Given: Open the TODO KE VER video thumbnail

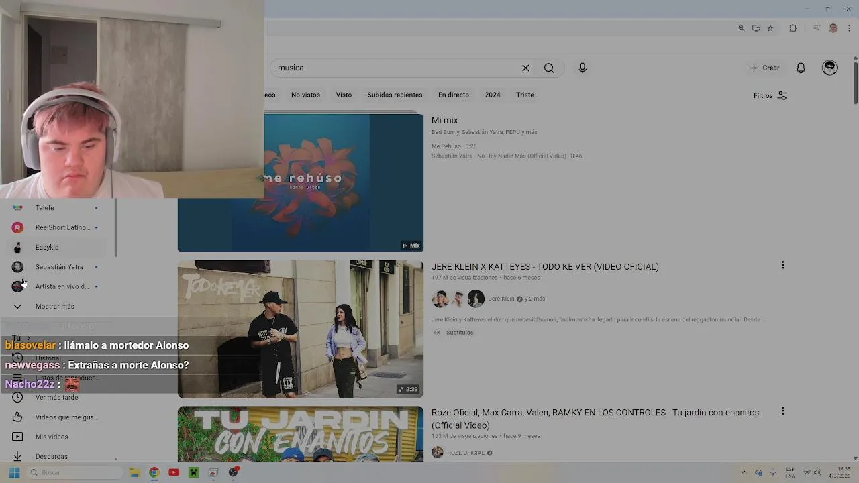Looking at the screenshot, I should tap(301, 329).
